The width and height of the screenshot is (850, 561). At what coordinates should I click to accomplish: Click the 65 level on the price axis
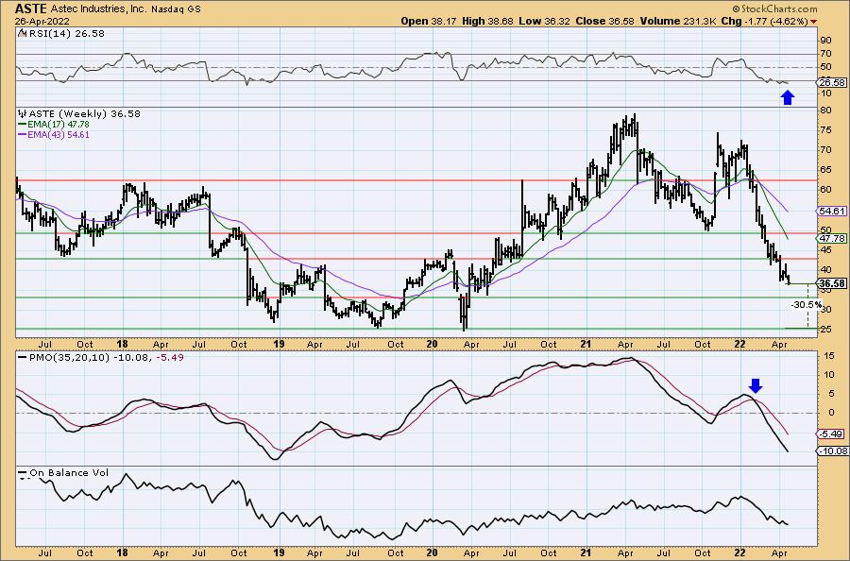click(x=825, y=170)
